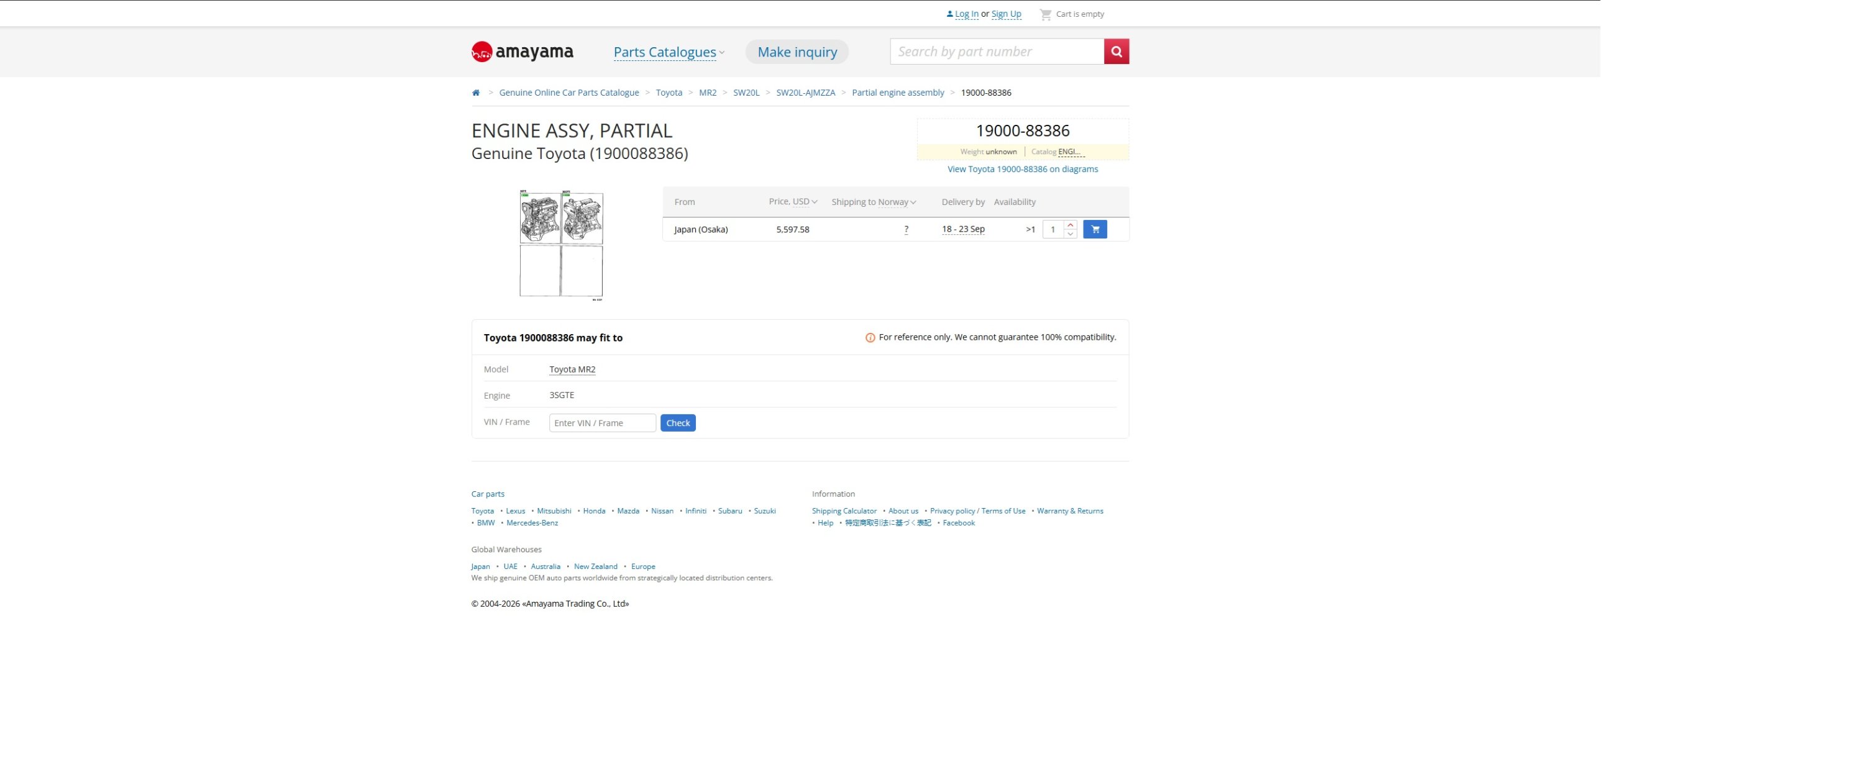The height and width of the screenshot is (777, 1864).
Task: Click the Delivery by column header
Action: click(963, 202)
